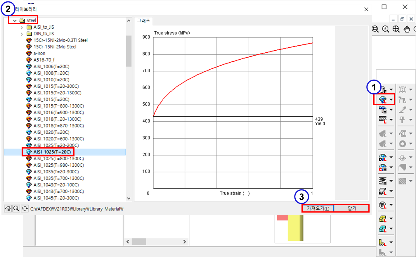Select a-Iron material entry
Viewport: 416px width, 257px height.
tap(39, 54)
